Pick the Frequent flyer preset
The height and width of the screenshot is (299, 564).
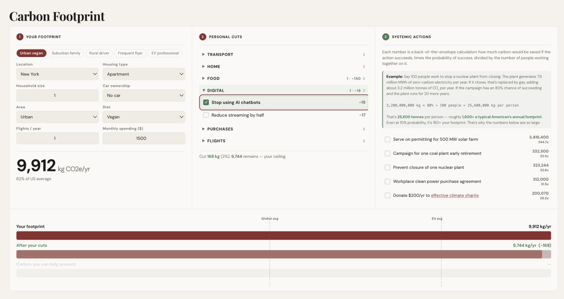tap(130, 53)
